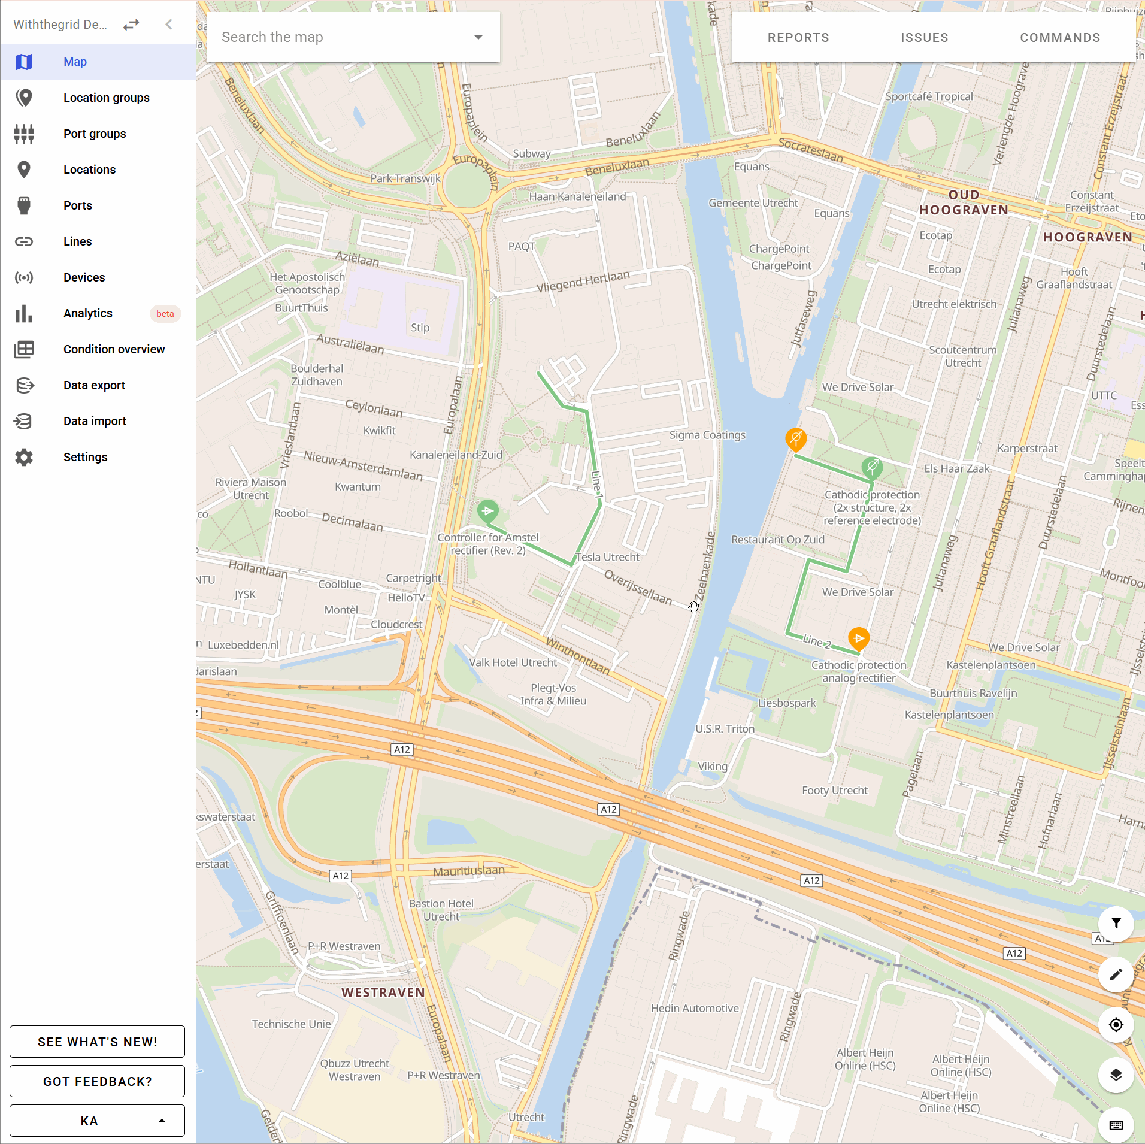Click green Controller for Amstel rectifier marker
Screen dimensions: 1145x1144
487,511
